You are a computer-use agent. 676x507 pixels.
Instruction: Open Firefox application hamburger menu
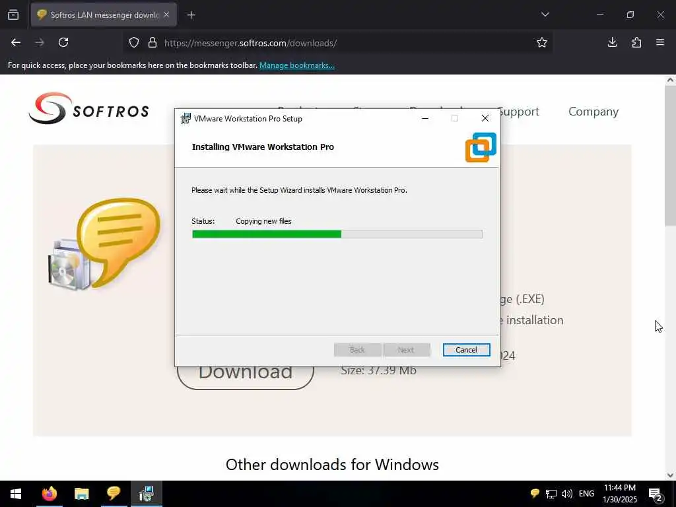tap(660, 42)
